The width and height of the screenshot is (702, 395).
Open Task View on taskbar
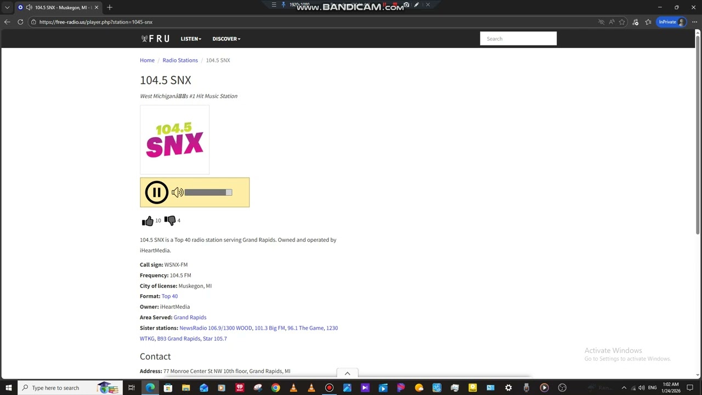tap(132, 388)
